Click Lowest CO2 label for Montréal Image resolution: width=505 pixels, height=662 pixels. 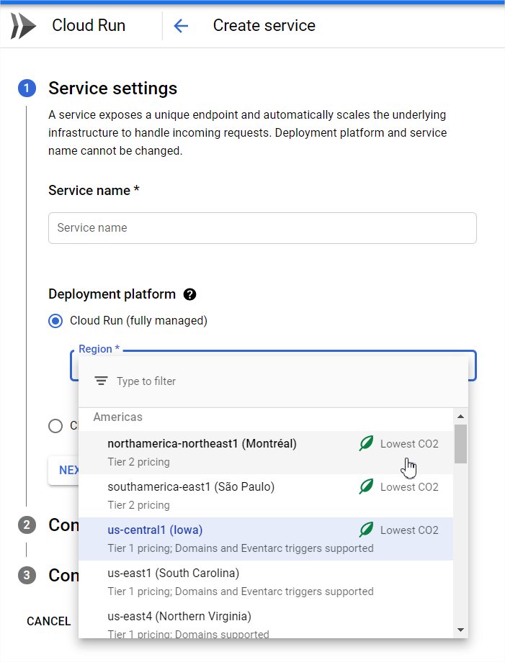point(409,444)
